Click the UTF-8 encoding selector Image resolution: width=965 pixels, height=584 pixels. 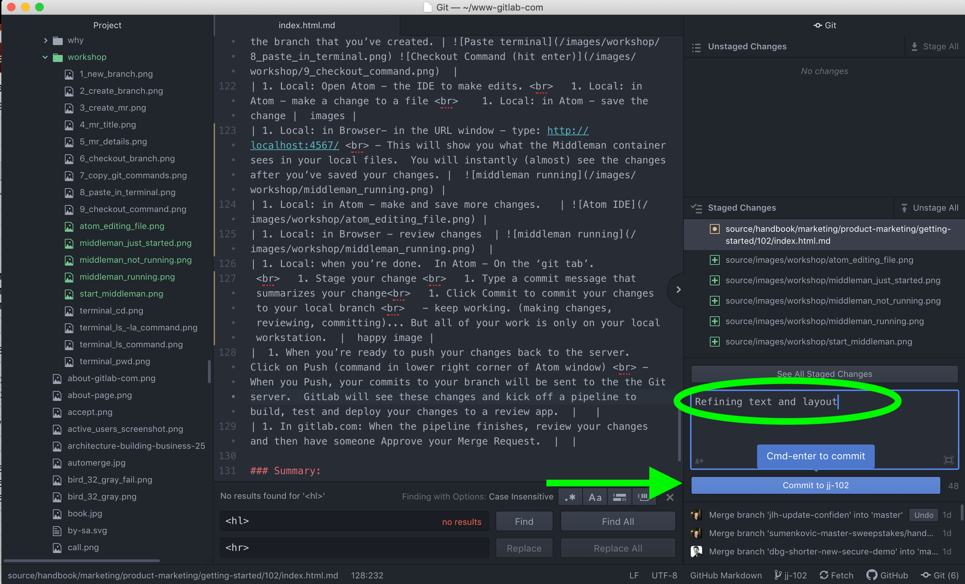click(664, 576)
